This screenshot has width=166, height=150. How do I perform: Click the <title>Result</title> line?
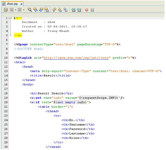tap(50, 76)
